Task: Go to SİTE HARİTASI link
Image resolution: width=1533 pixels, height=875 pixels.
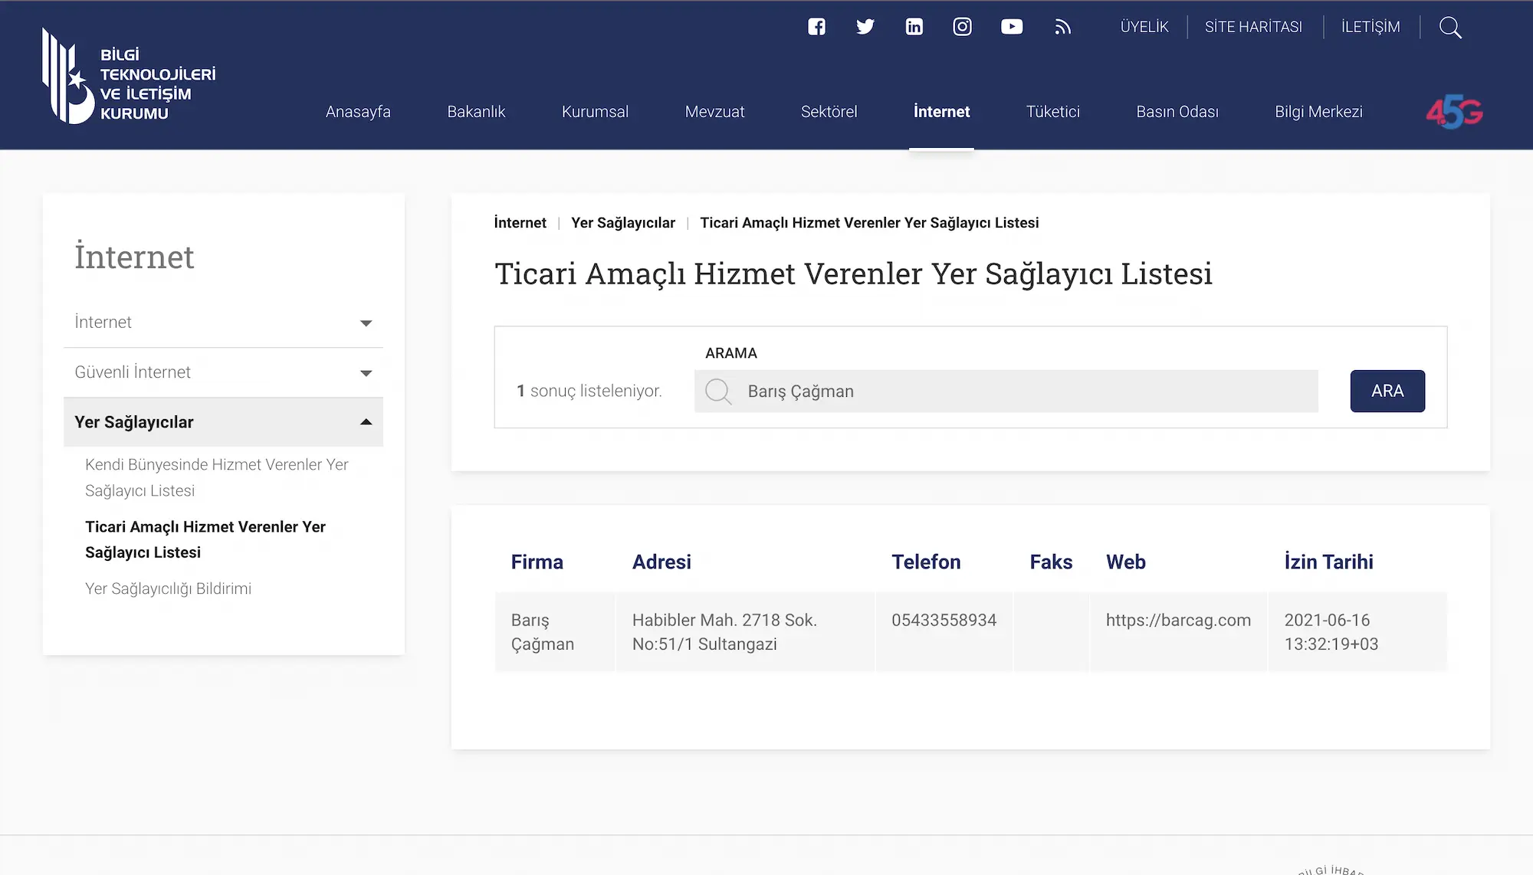Action: [1253, 27]
